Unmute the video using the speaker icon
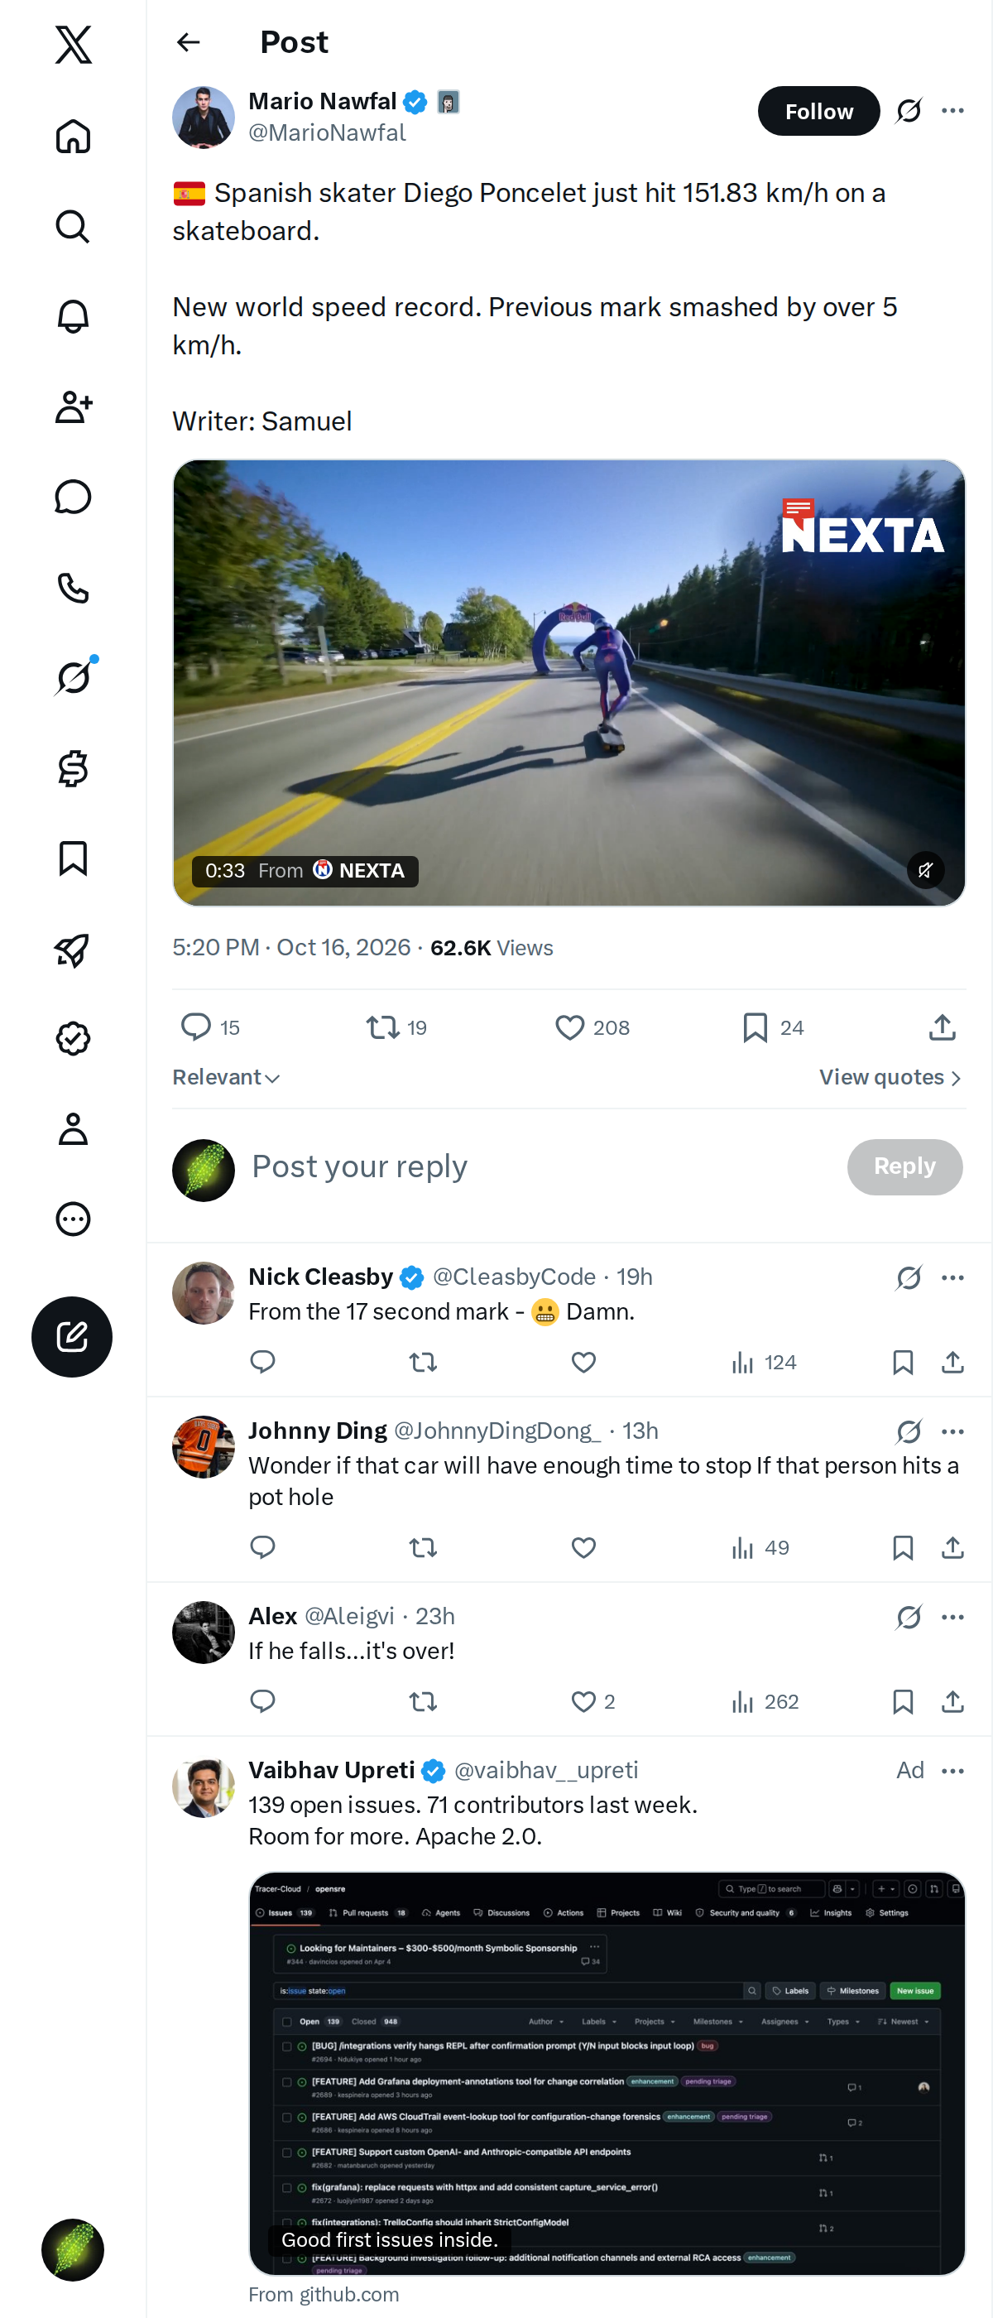 pos(925,869)
